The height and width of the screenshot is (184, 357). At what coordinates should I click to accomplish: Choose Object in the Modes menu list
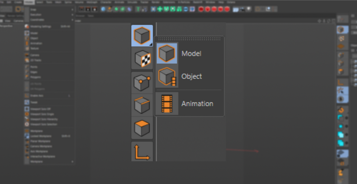click(x=49, y=38)
